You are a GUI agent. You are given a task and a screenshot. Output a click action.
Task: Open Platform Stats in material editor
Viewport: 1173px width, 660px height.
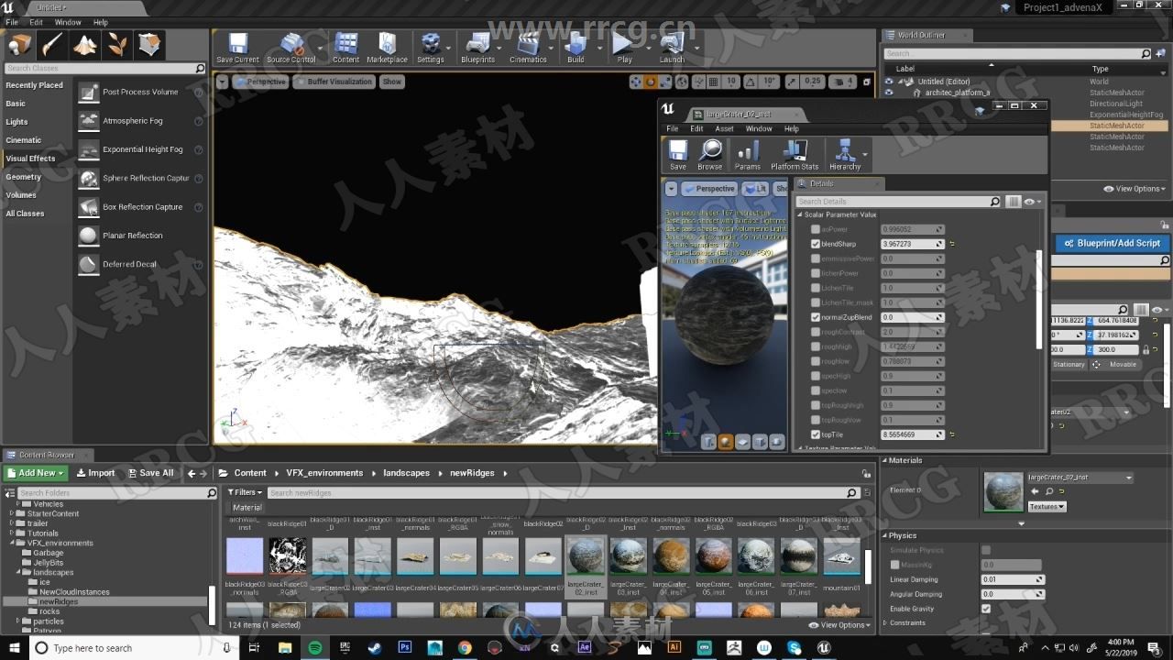pos(795,155)
